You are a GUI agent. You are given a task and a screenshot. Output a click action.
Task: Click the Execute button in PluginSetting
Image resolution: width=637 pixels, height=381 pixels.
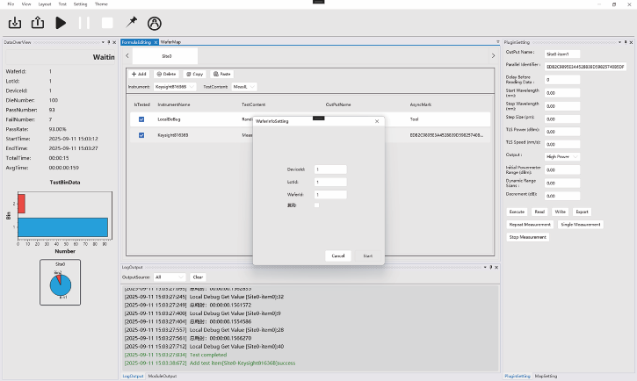(x=518, y=212)
